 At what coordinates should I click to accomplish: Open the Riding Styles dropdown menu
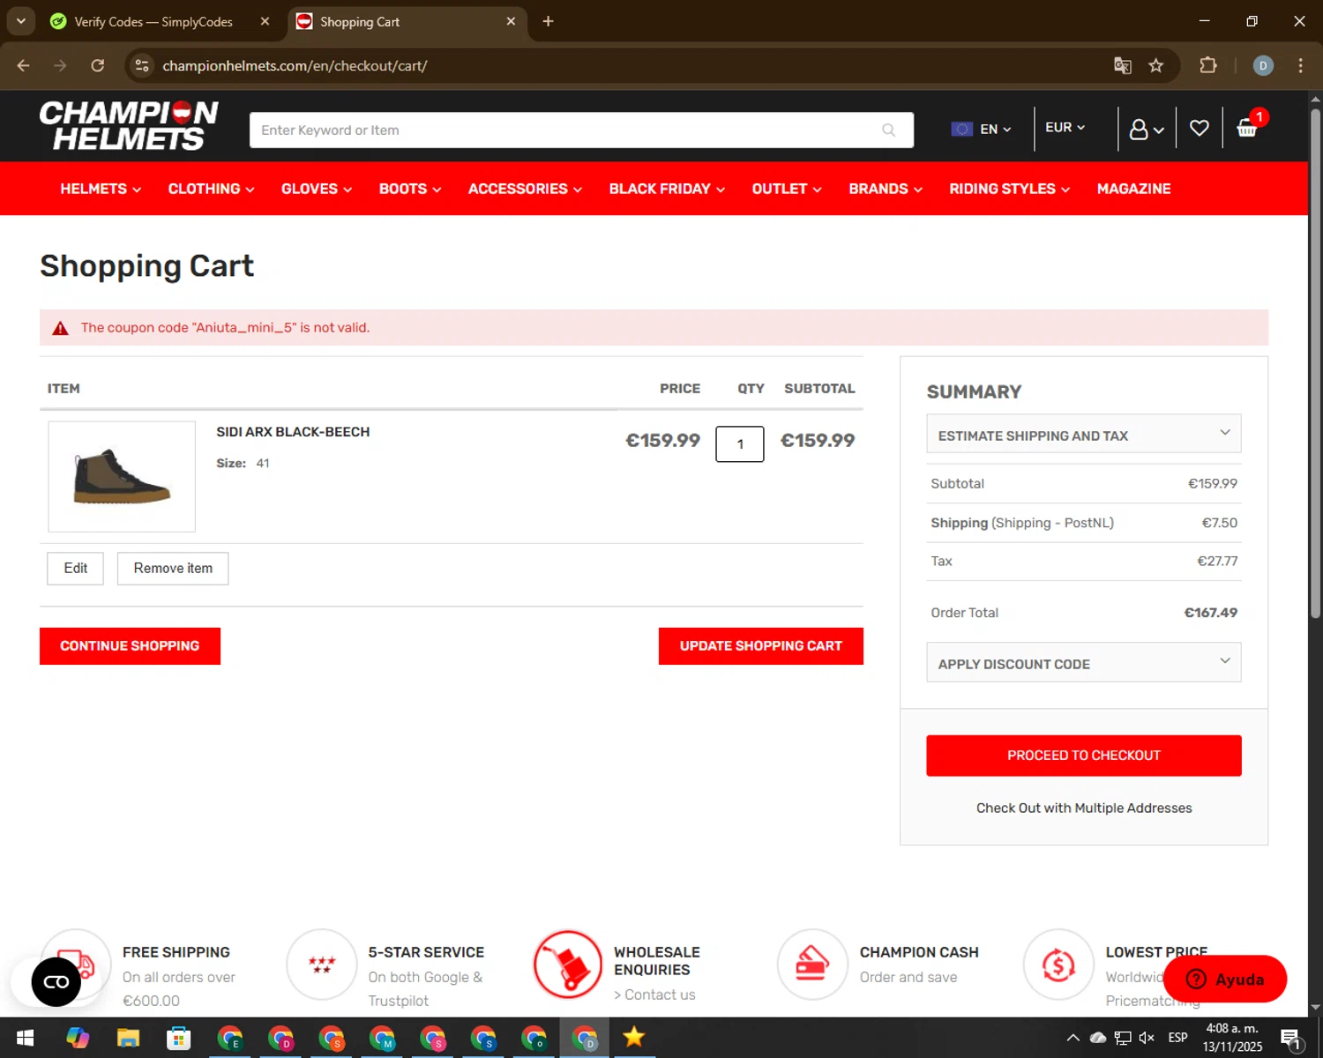[1010, 189]
